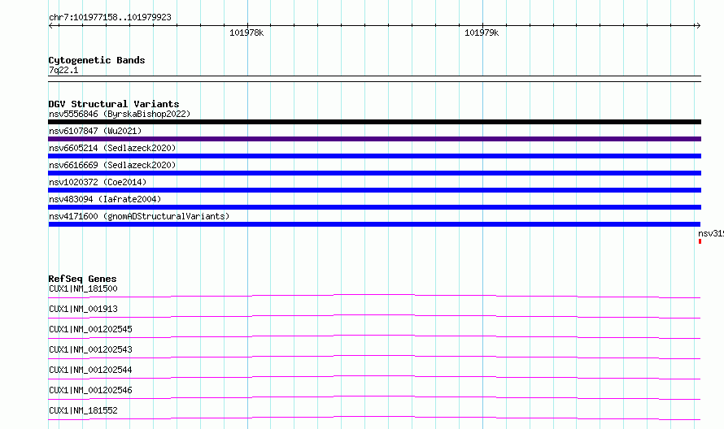The image size is (724, 429).
Task: Select the blue bar under nsv6616669
Action: point(374,173)
